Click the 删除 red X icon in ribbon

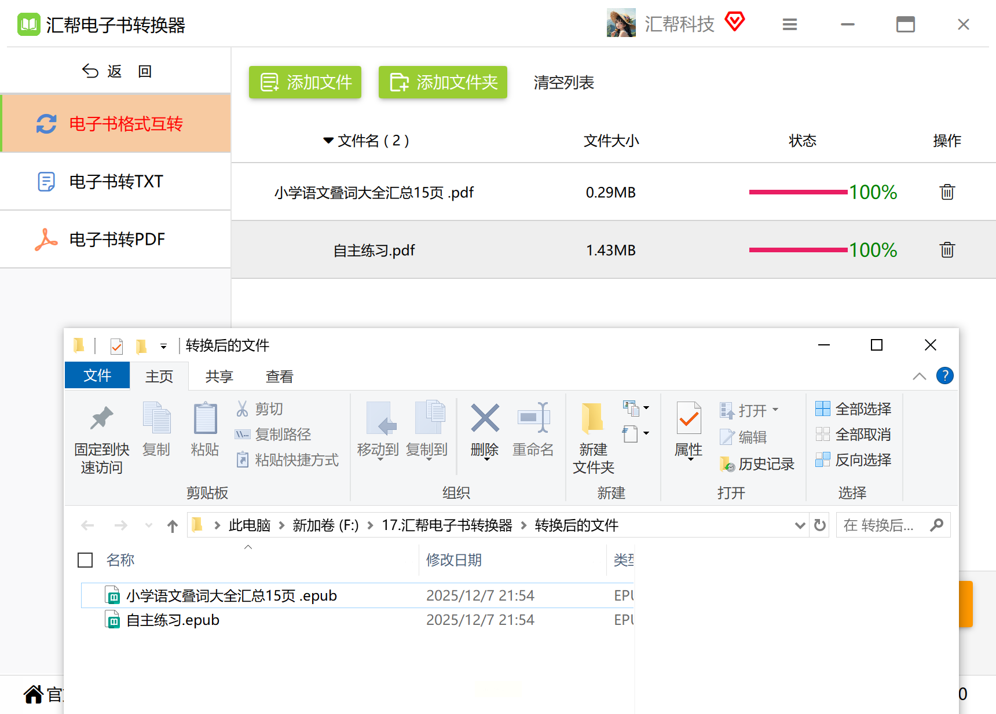click(485, 418)
